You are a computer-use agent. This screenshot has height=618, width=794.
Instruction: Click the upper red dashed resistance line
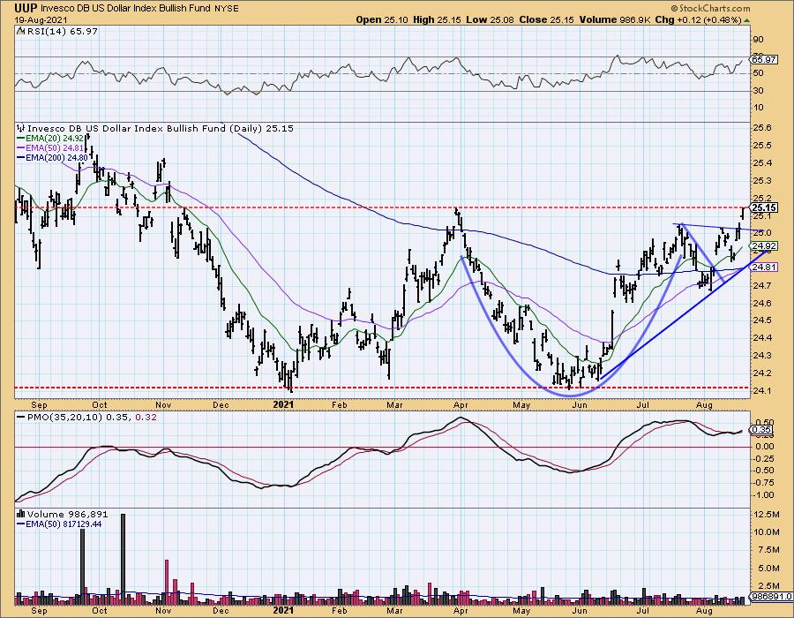pyautogui.click(x=382, y=207)
